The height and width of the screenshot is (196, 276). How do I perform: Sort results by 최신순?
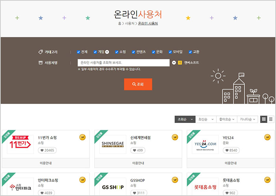pyautogui.click(x=206, y=119)
